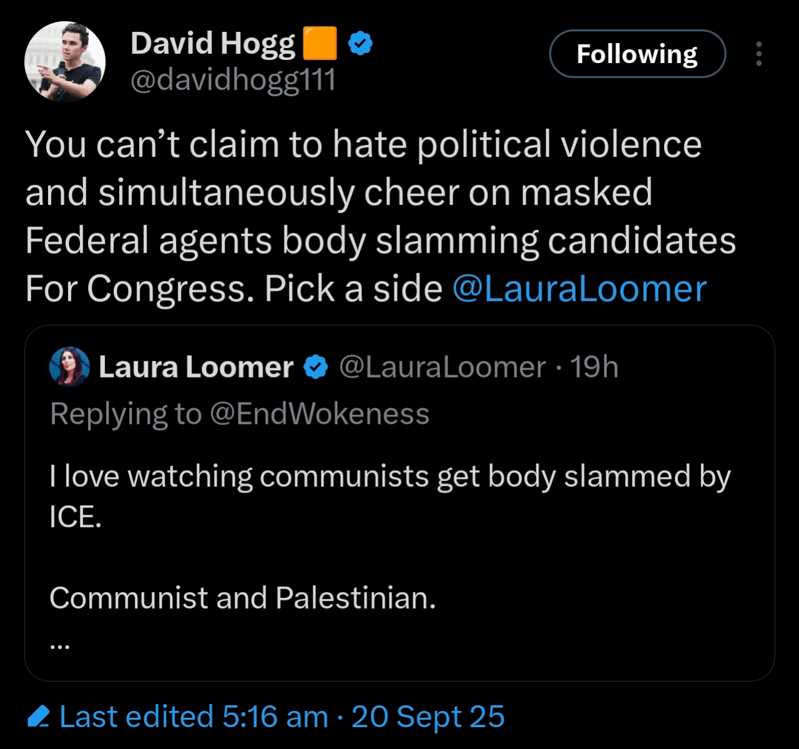Viewport: 799px width, 749px height.
Task: Click the David Hogg display name
Action: point(213,43)
